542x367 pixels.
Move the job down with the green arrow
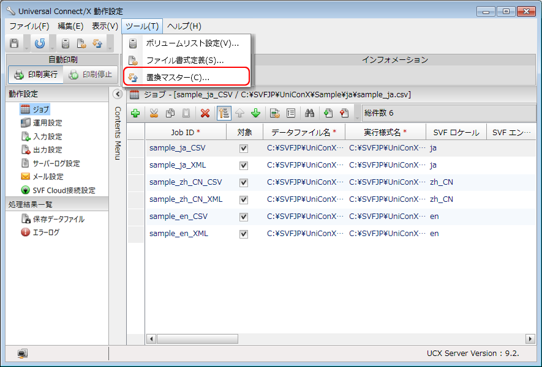[x=256, y=113]
